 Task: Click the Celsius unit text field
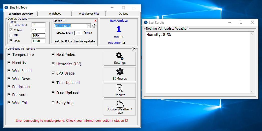click(38, 30)
